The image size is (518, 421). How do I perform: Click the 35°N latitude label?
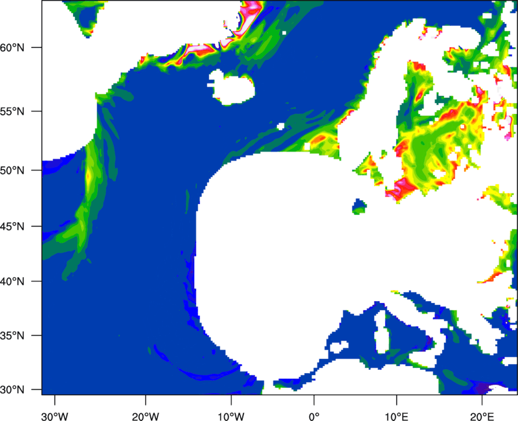pyautogui.click(x=12, y=336)
